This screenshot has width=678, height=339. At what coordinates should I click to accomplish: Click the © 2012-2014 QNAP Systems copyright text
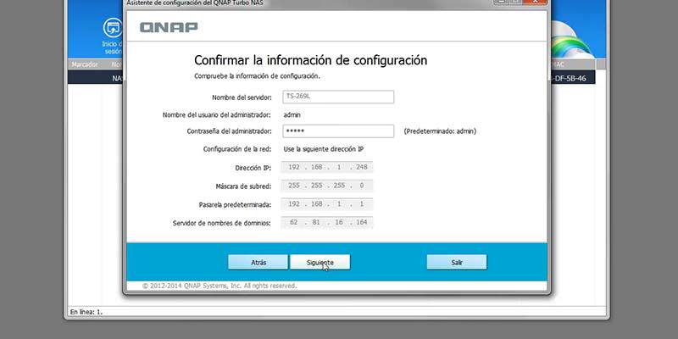(x=220, y=286)
